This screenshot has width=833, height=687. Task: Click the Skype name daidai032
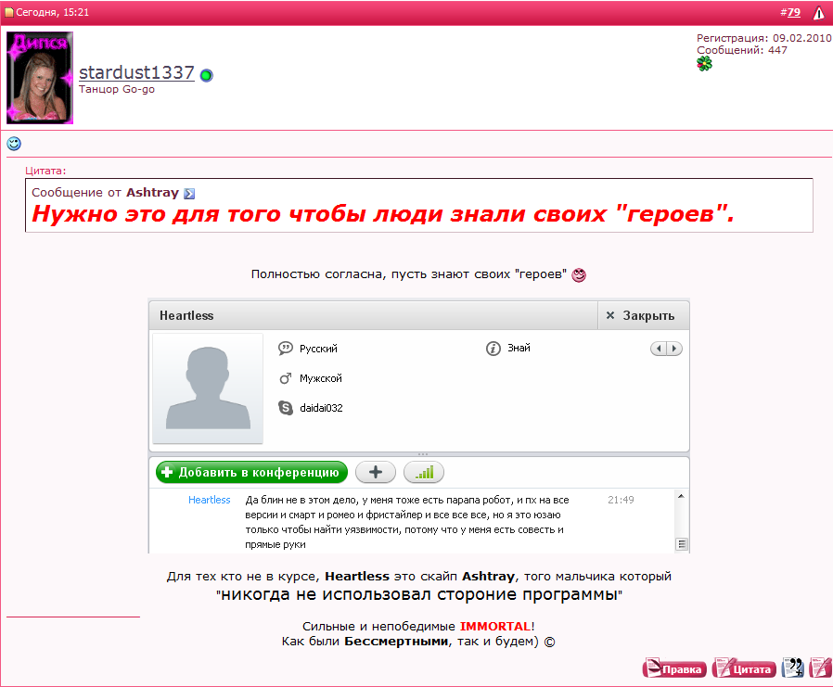[x=321, y=408]
